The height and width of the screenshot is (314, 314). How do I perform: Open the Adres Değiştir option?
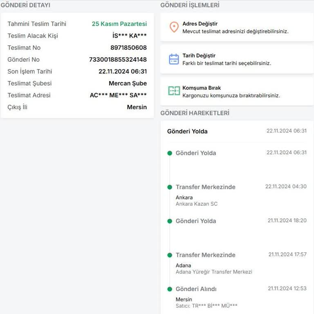[237, 27]
